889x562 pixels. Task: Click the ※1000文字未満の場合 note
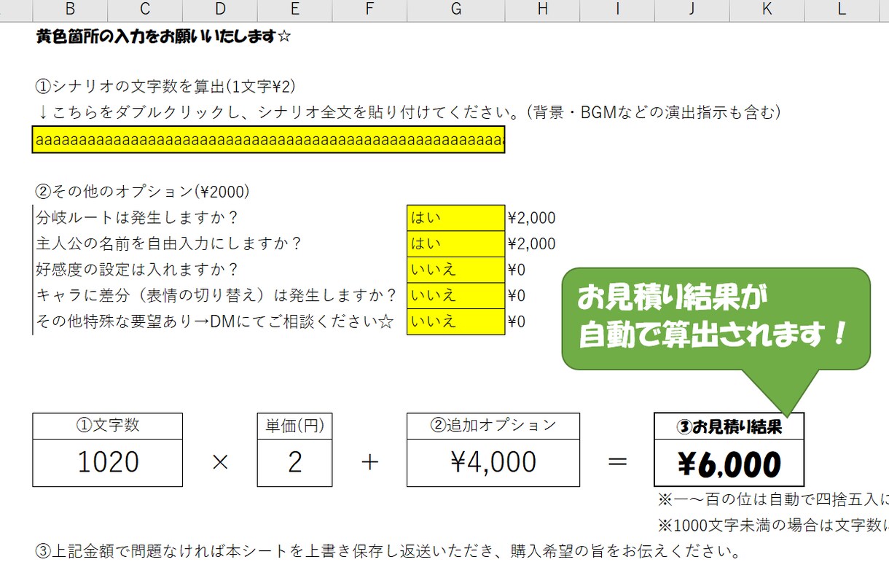coord(773,526)
